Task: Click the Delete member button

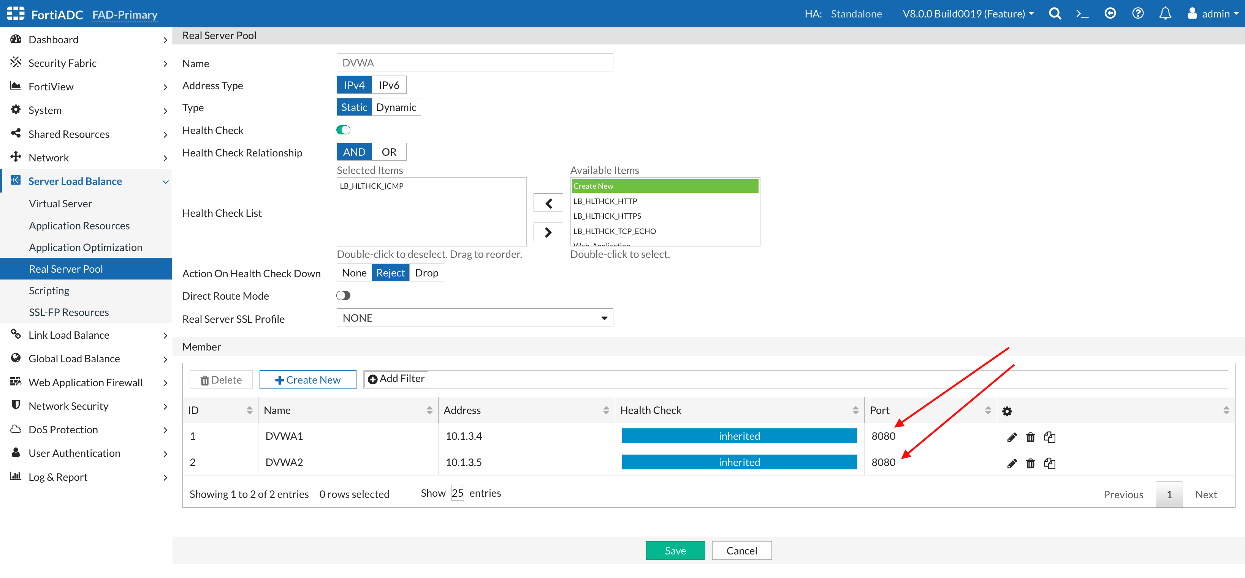Action: (221, 379)
